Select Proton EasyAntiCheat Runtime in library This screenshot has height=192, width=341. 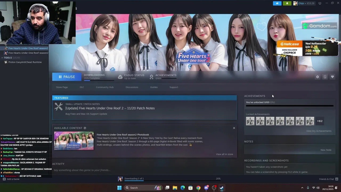25,62
